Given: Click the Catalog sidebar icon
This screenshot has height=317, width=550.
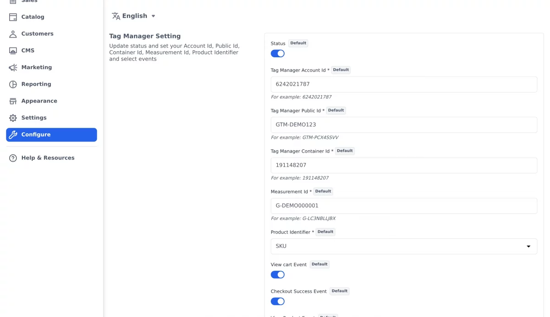Looking at the screenshot, I should click(x=13, y=17).
